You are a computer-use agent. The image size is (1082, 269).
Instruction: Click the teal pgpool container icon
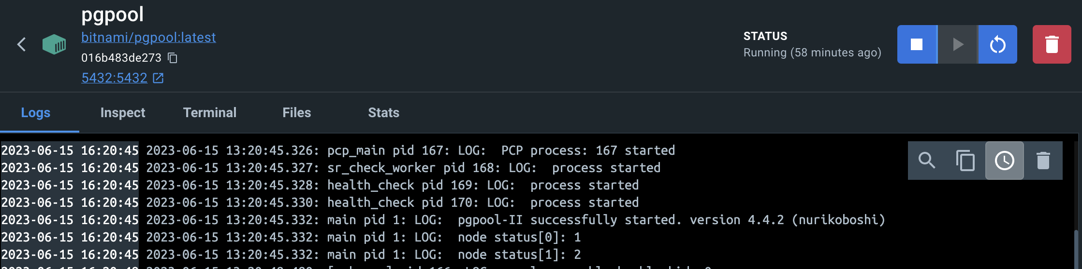click(54, 44)
